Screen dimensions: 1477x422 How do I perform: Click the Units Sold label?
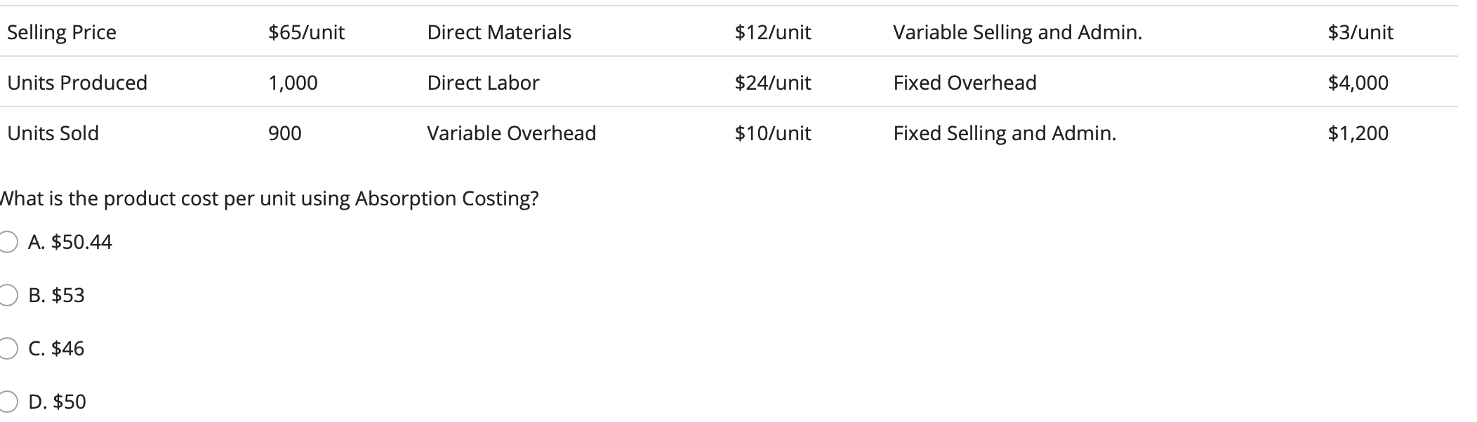point(53,133)
